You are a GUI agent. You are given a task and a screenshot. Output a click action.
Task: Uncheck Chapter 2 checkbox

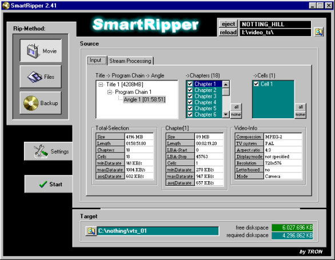click(x=190, y=90)
